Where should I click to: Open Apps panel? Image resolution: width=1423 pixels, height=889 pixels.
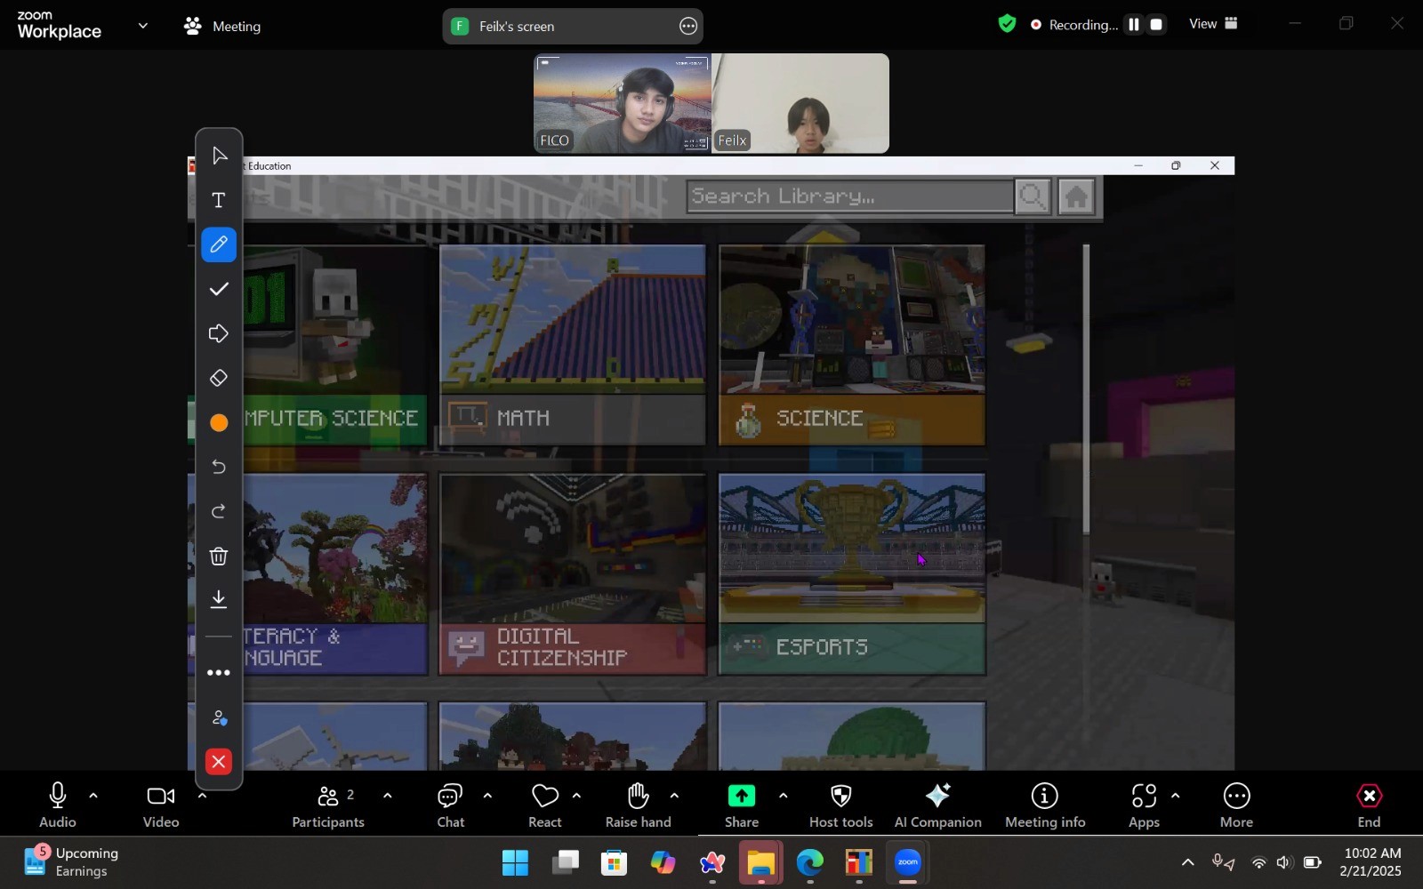point(1145,805)
